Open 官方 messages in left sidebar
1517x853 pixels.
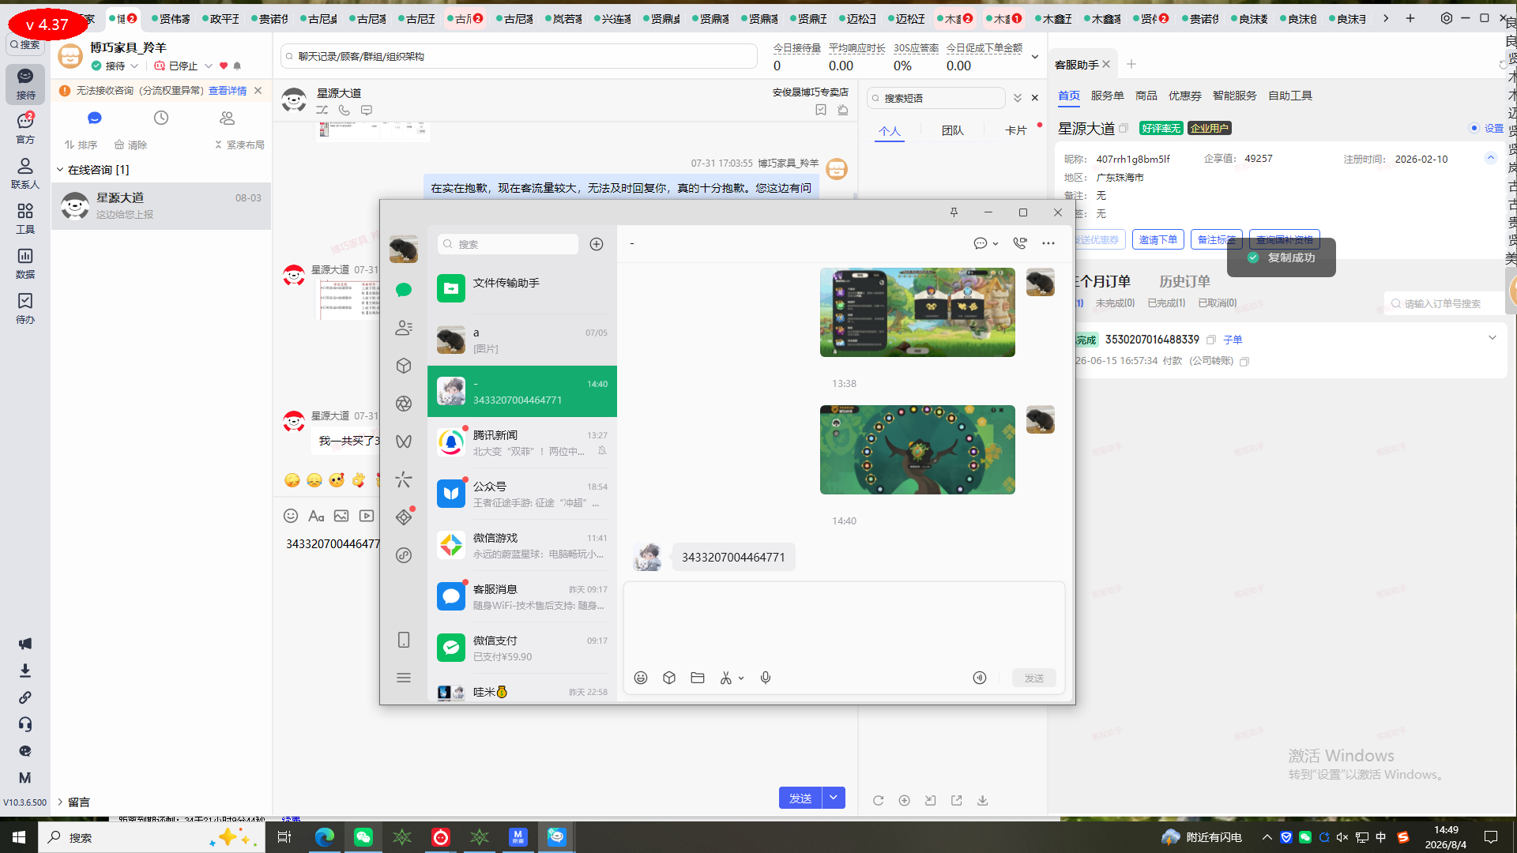tap(25, 128)
